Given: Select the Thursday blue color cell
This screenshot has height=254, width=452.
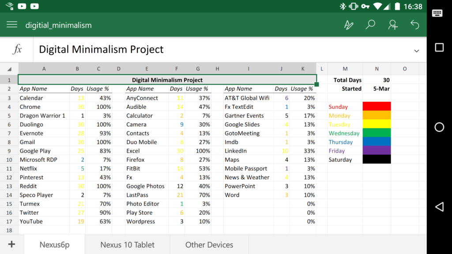Looking at the screenshot, I should point(377,142).
